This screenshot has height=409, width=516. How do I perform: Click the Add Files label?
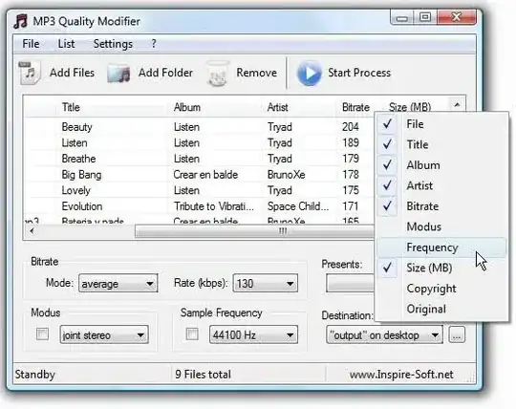[72, 73]
